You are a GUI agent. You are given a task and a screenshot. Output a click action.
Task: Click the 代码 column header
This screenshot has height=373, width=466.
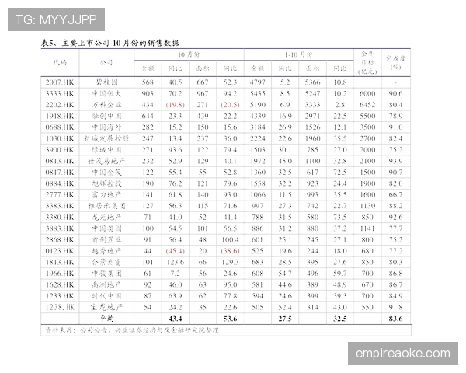[x=60, y=62]
